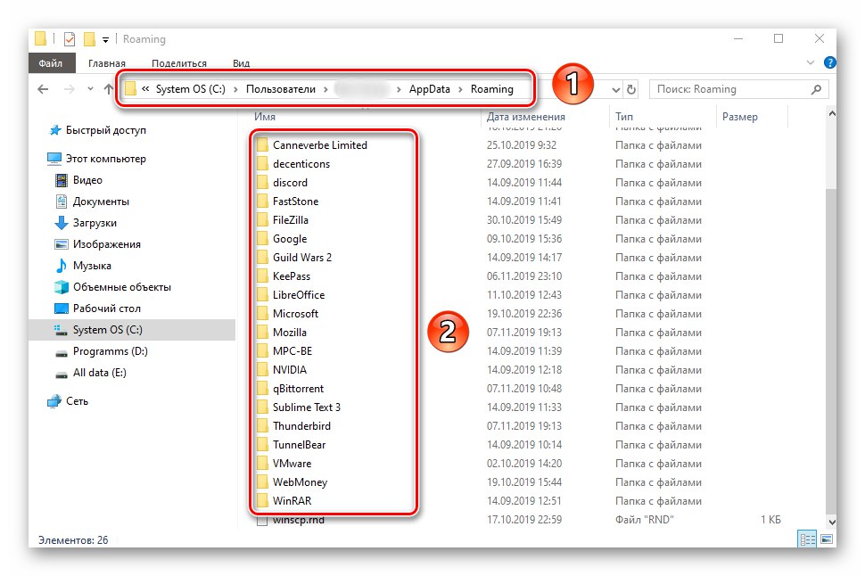Go back using the back arrow
The width and height of the screenshot is (865, 576).
[43, 88]
